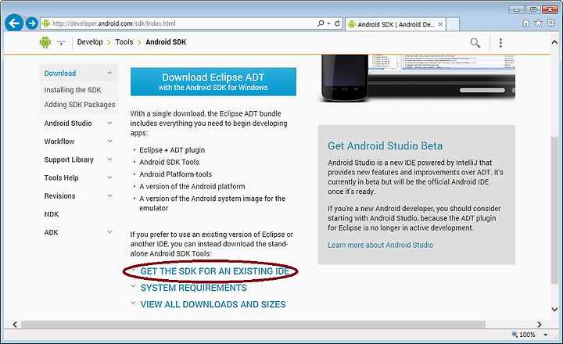Click the Download Eclipse ADT button
563x344 pixels.
click(213, 81)
